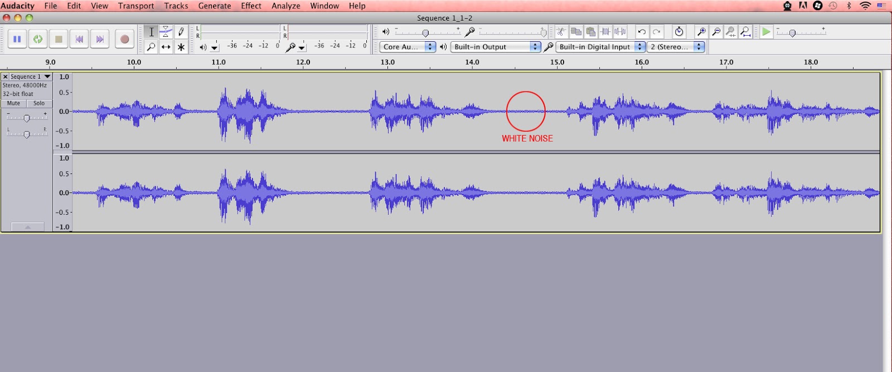Click the 12.0 mark on the timeline ruler
Viewport: 892px width, 372px height.
(303, 62)
